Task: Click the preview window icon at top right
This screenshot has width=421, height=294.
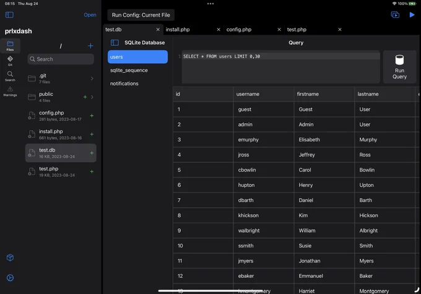Action: tap(395, 15)
